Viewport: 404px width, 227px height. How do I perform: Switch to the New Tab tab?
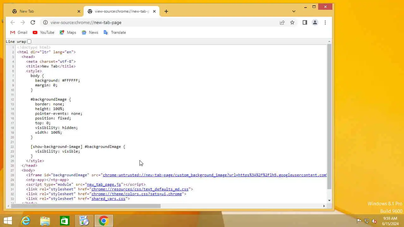click(x=46, y=11)
